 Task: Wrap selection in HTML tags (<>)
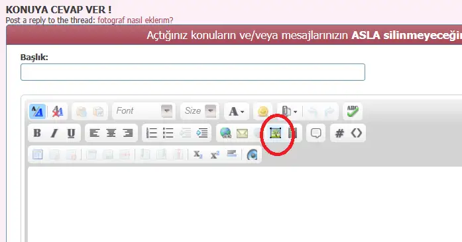[x=356, y=133]
